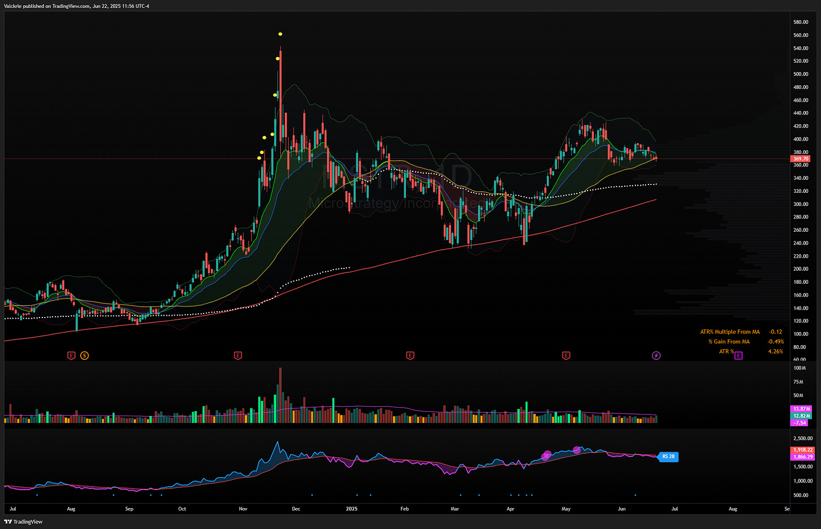The width and height of the screenshot is (821, 529).
Task: Click the topmost yellow dot above November peak
Action: coord(280,34)
